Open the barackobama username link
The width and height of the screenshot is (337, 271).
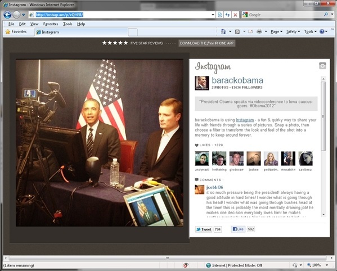click(237, 80)
